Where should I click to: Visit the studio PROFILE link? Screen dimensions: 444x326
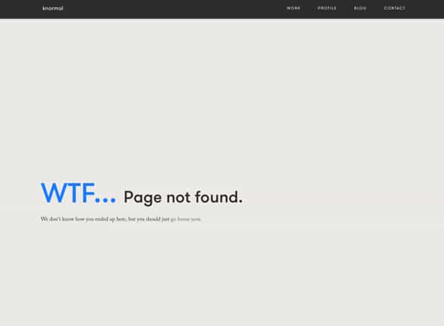tap(327, 8)
